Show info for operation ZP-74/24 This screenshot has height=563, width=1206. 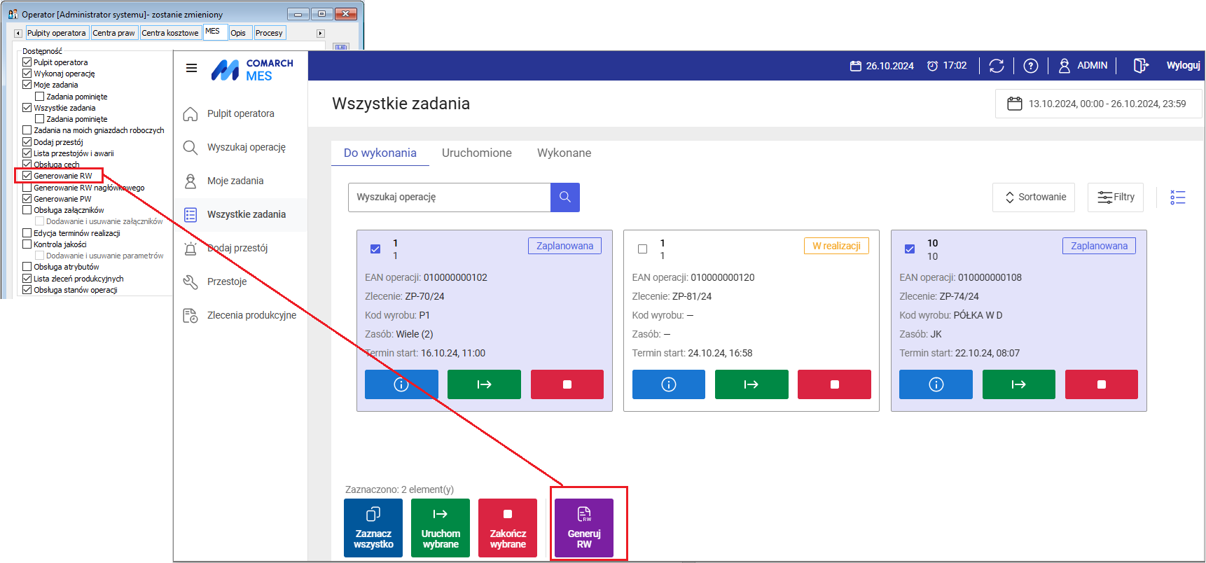(936, 384)
